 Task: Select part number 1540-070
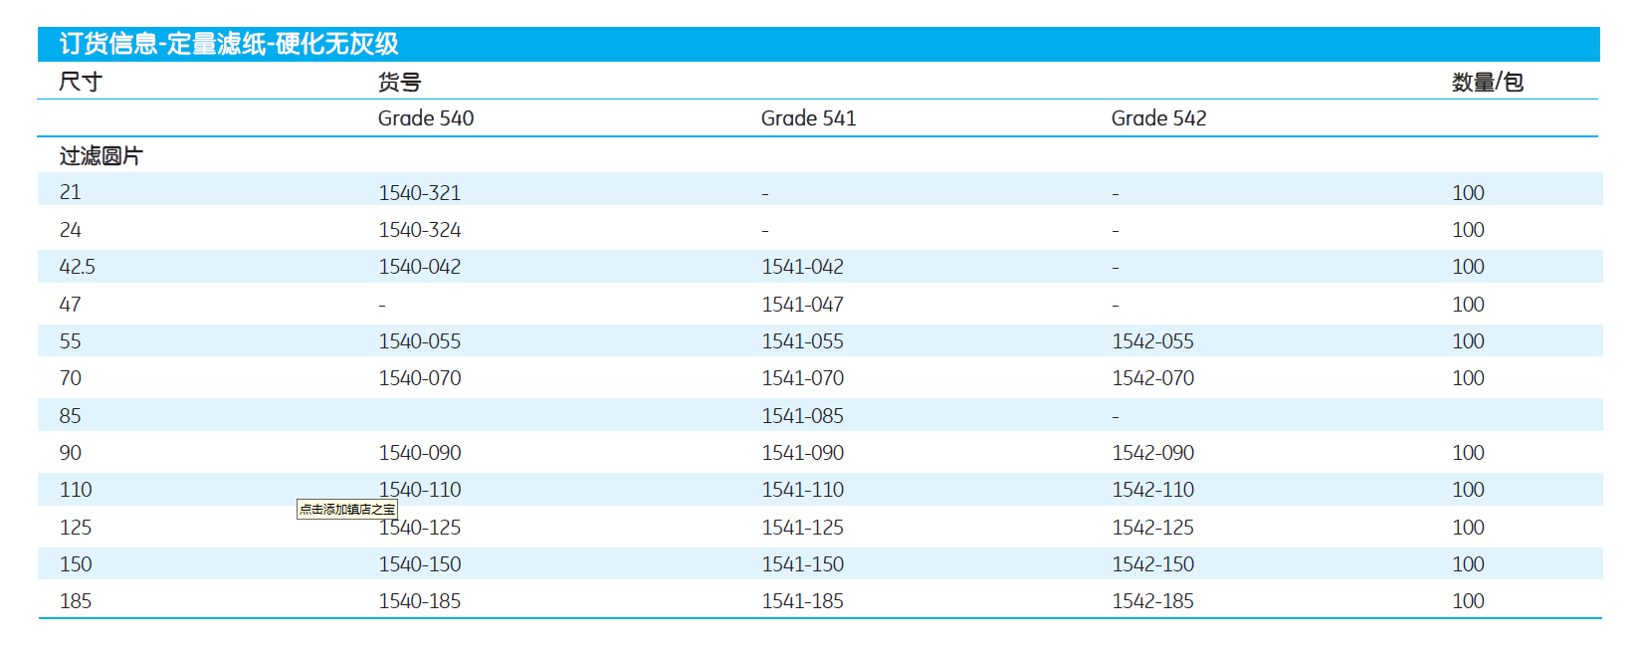(420, 378)
